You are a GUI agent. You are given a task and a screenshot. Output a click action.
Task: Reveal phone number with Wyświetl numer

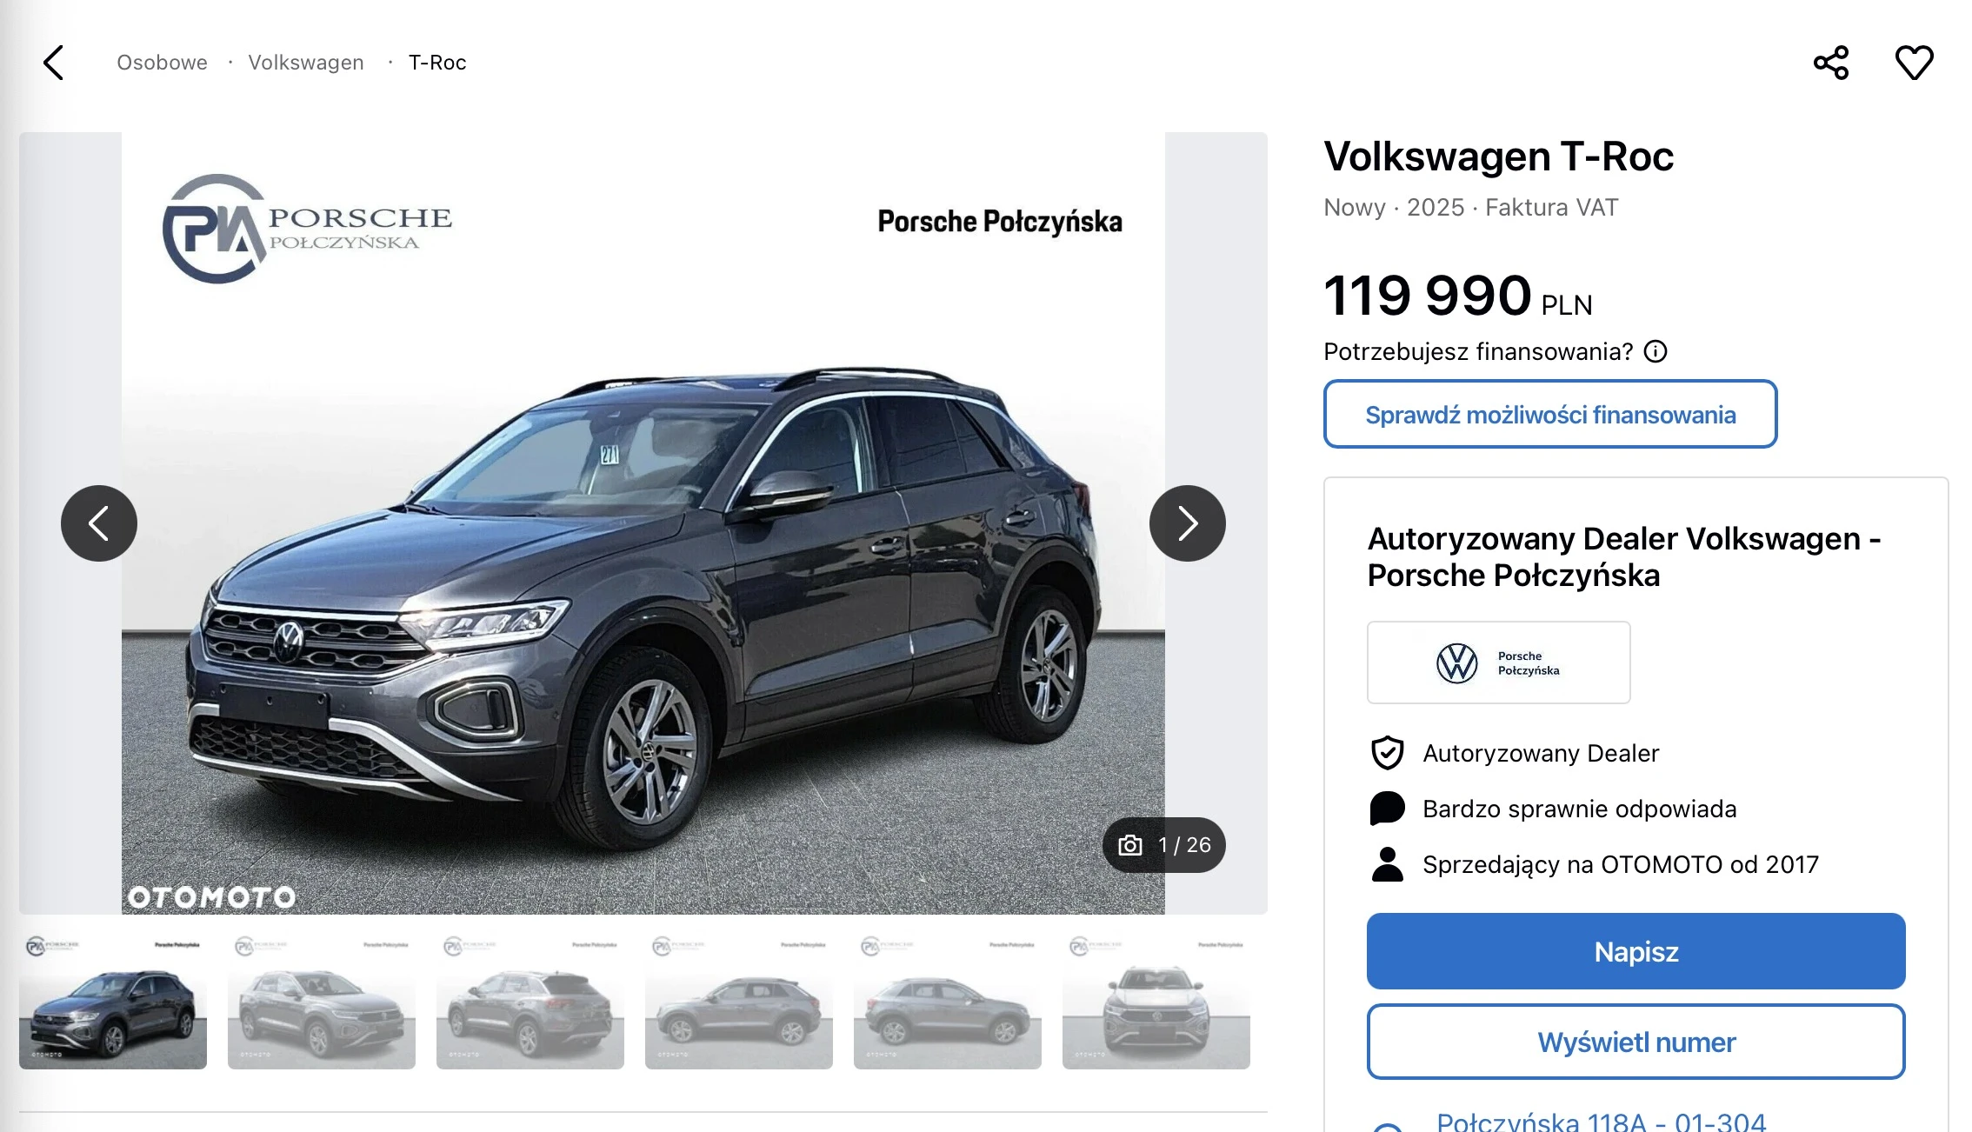click(x=1636, y=1042)
